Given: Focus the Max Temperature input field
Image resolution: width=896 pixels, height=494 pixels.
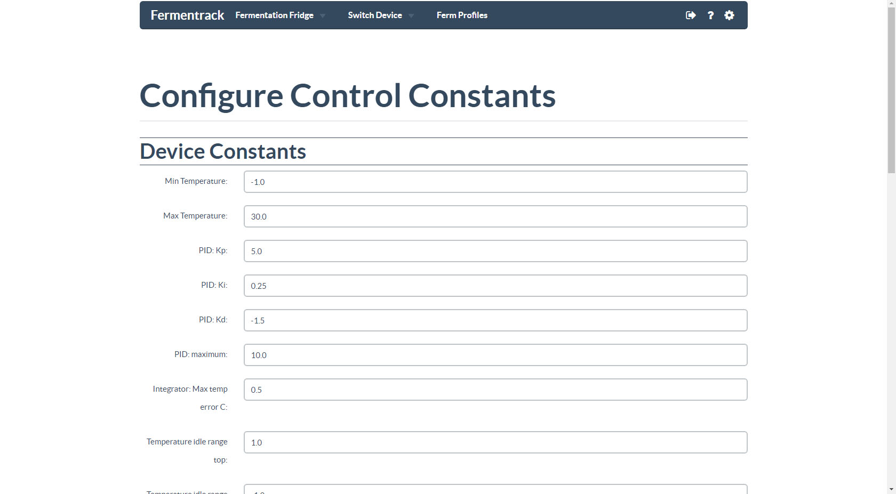Looking at the screenshot, I should pos(495,216).
